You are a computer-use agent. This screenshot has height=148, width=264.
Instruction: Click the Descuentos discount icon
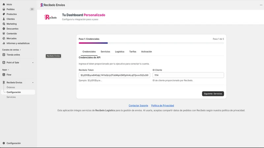4,29
